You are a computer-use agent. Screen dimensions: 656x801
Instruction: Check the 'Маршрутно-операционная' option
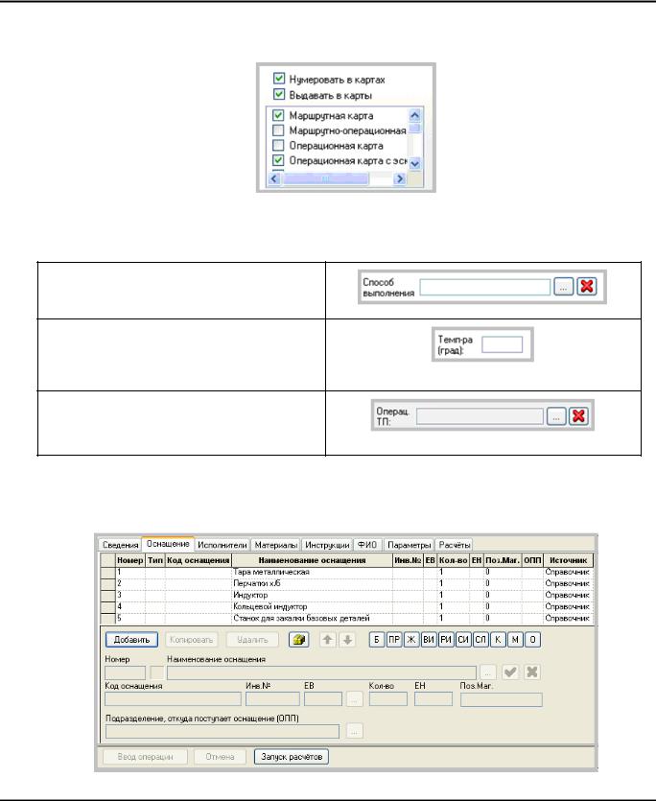[278, 130]
